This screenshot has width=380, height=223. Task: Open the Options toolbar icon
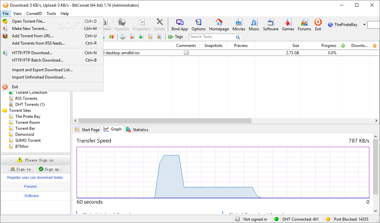[x=198, y=25]
